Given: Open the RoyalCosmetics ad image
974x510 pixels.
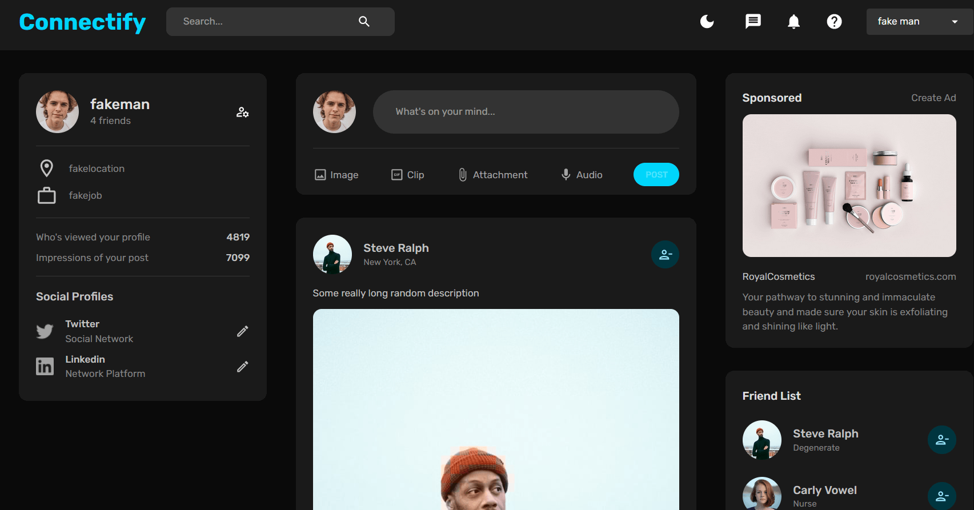Looking at the screenshot, I should pos(849,186).
